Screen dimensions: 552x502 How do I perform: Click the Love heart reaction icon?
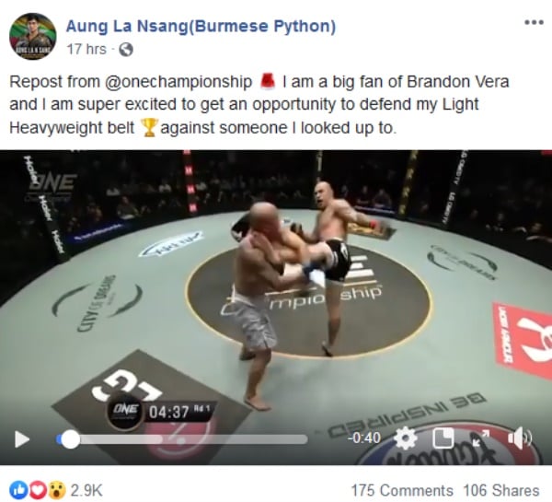tap(38, 490)
